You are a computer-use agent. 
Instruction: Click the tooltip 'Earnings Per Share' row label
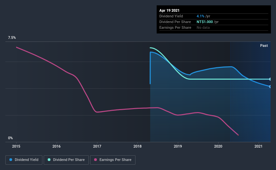point(175,27)
